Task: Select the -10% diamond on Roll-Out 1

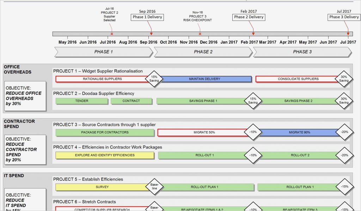Action: [253, 155]
